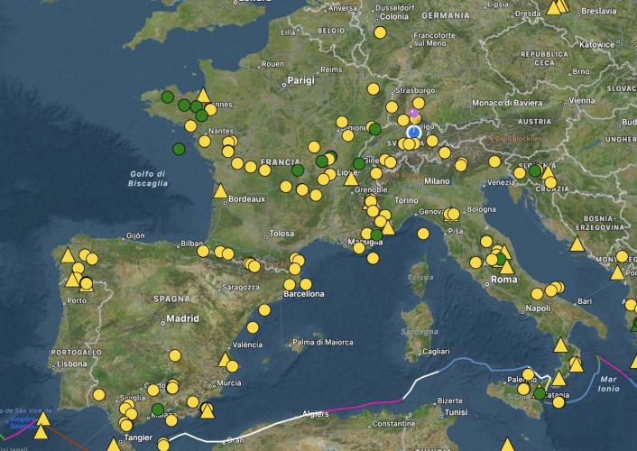Select the green marker at Marsiglia
Image resolution: width=637 pixels, height=451 pixels.
pos(376,235)
